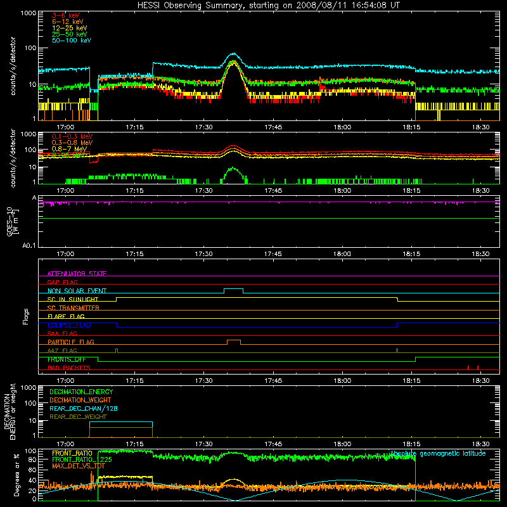Click the vertical Flags axis title
507x507 pixels.
pos(26,316)
